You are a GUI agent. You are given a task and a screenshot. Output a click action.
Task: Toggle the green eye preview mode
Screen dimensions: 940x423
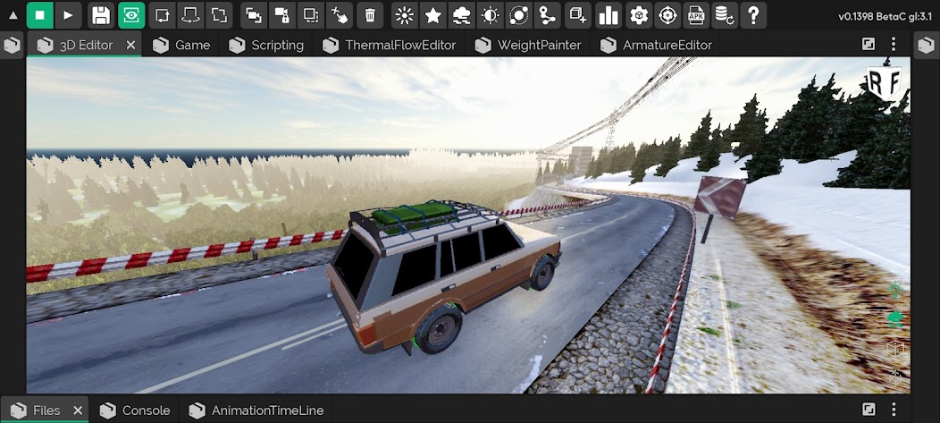coord(130,14)
